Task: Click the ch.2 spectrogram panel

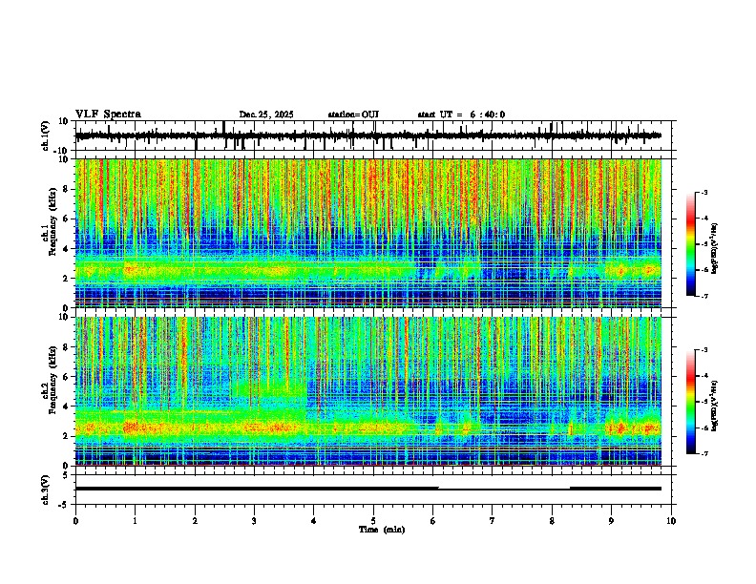Action: click(x=375, y=391)
